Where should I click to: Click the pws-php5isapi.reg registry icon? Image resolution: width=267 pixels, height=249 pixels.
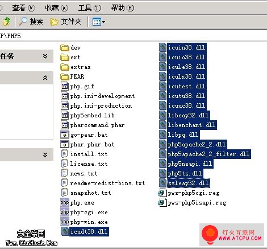[x=162, y=203]
